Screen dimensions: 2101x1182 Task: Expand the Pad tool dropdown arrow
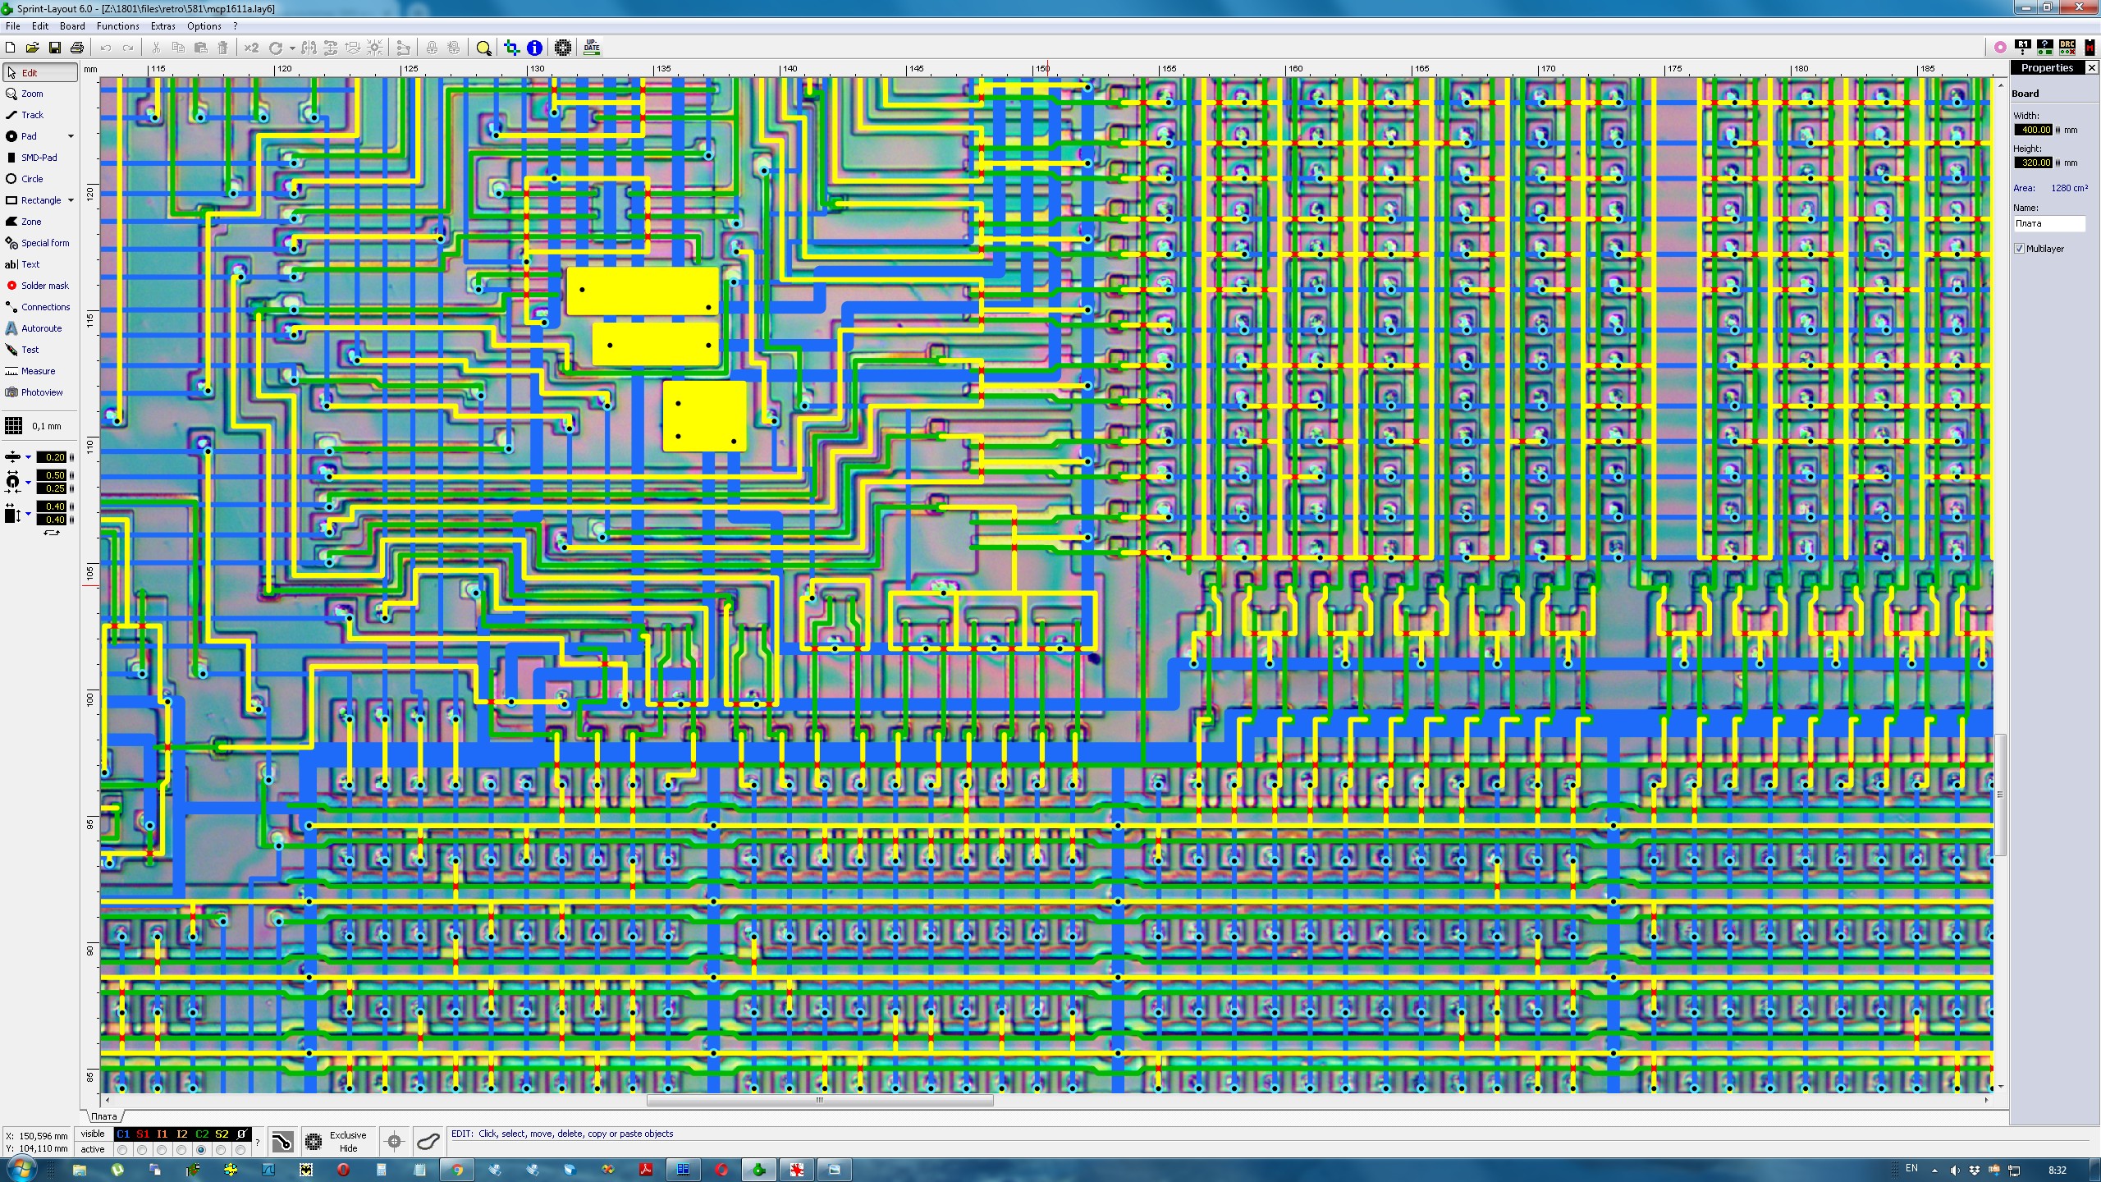pyautogui.click(x=71, y=136)
